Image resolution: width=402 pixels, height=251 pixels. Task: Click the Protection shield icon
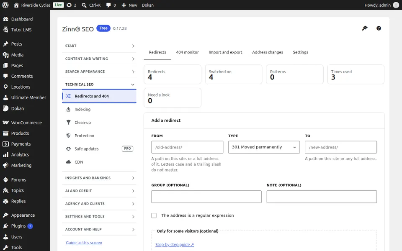click(x=68, y=136)
